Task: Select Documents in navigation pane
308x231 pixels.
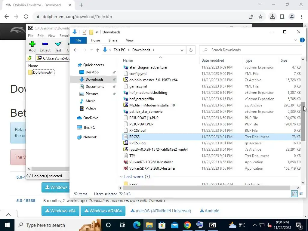Action: [x=95, y=87]
